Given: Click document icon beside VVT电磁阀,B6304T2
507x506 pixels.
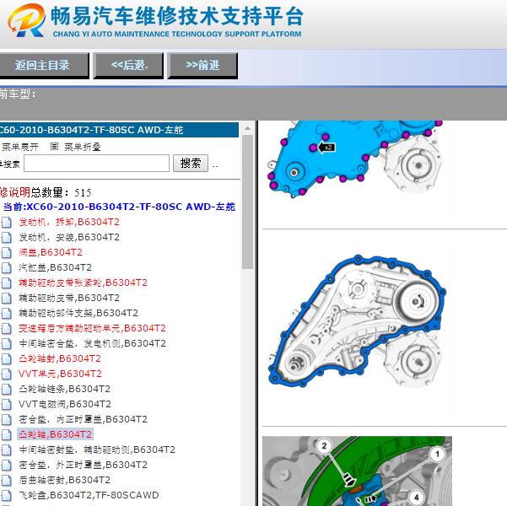Looking at the screenshot, I should pos(6,405).
